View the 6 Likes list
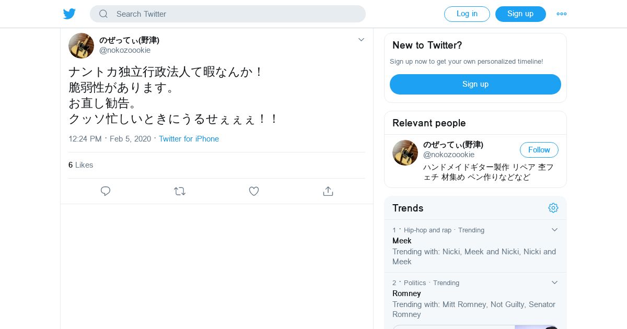The width and height of the screenshot is (627, 329). click(81, 165)
